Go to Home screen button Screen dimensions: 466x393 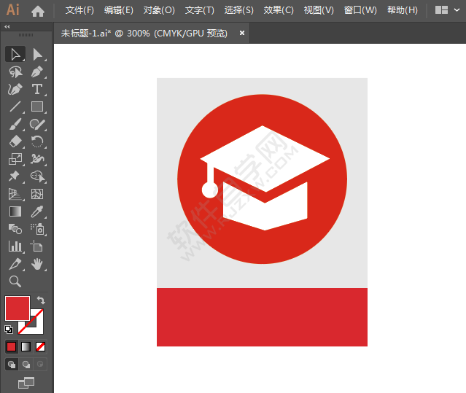(x=38, y=10)
